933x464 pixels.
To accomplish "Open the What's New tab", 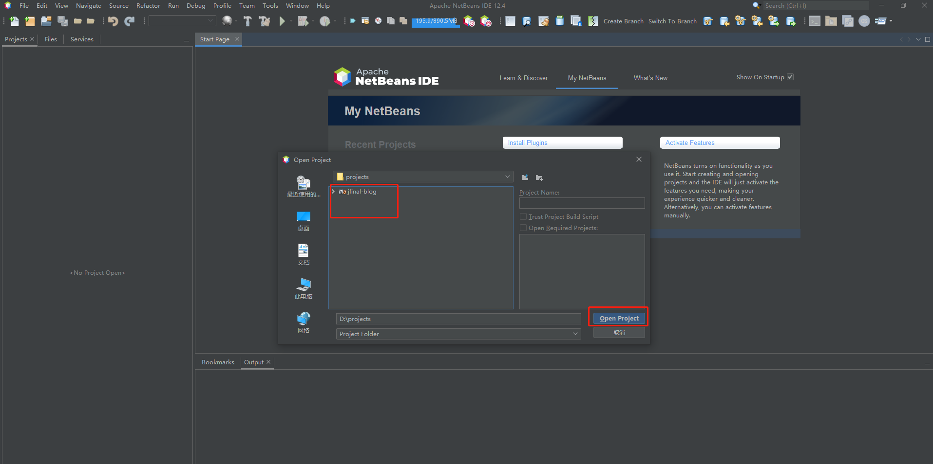I will [x=650, y=78].
